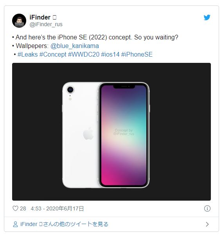Open the tweet info circle icon

coord(207,208)
